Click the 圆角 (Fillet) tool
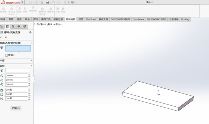The width and height of the screenshot is (209, 124). [19, 10]
